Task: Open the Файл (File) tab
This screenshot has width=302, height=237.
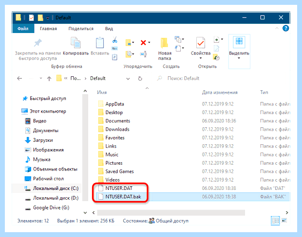Action: (x=23, y=29)
